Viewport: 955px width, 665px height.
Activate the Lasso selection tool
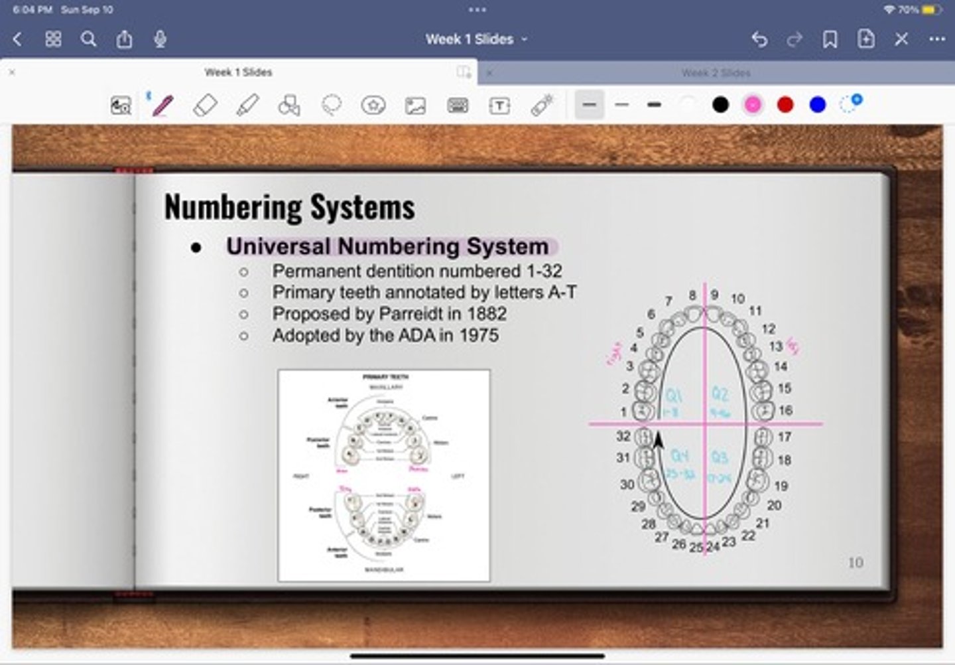click(332, 106)
